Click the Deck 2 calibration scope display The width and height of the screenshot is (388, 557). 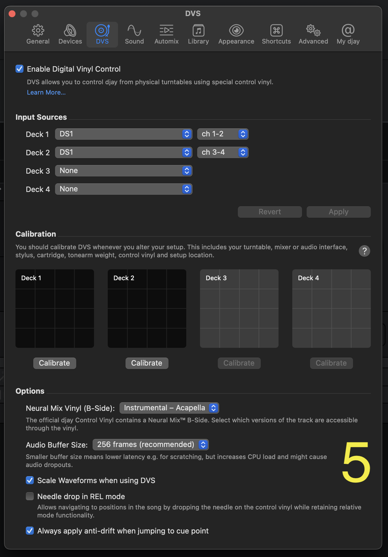tap(147, 309)
